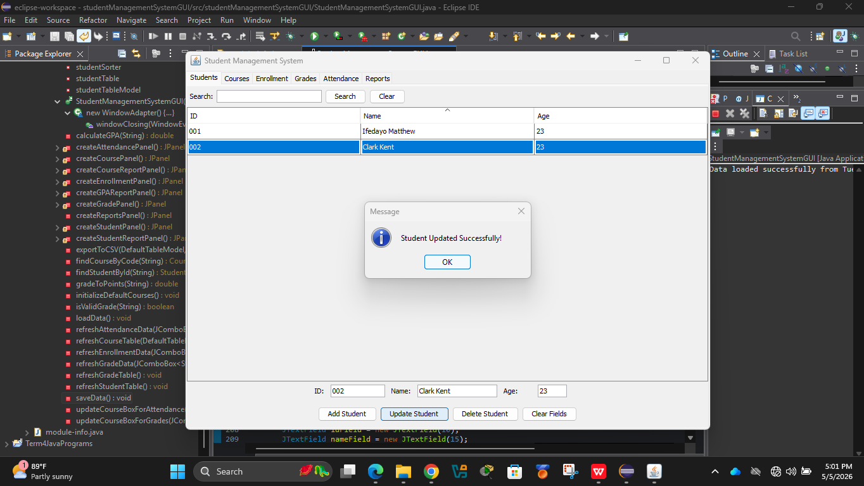Click the editor horizontal scrollbar

(x=394, y=449)
